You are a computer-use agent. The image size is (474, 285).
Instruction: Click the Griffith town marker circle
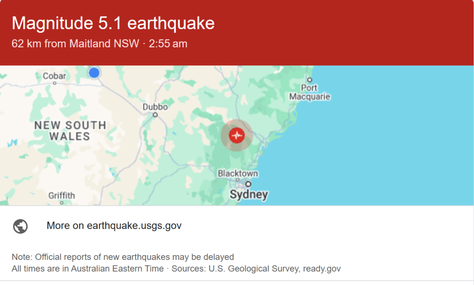click(62, 203)
